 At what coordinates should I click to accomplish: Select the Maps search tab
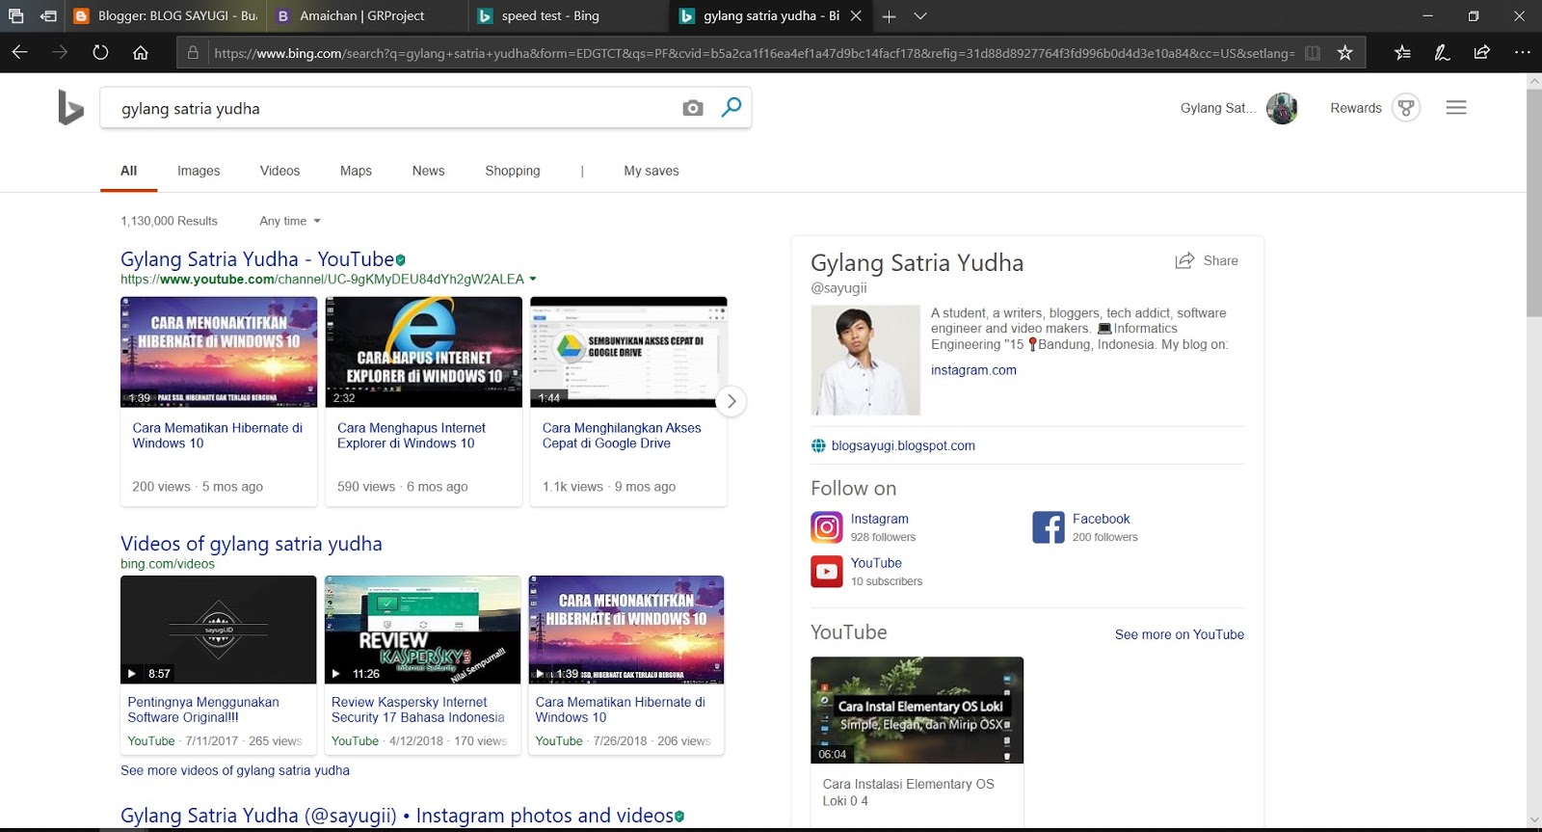tap(356, 171)
